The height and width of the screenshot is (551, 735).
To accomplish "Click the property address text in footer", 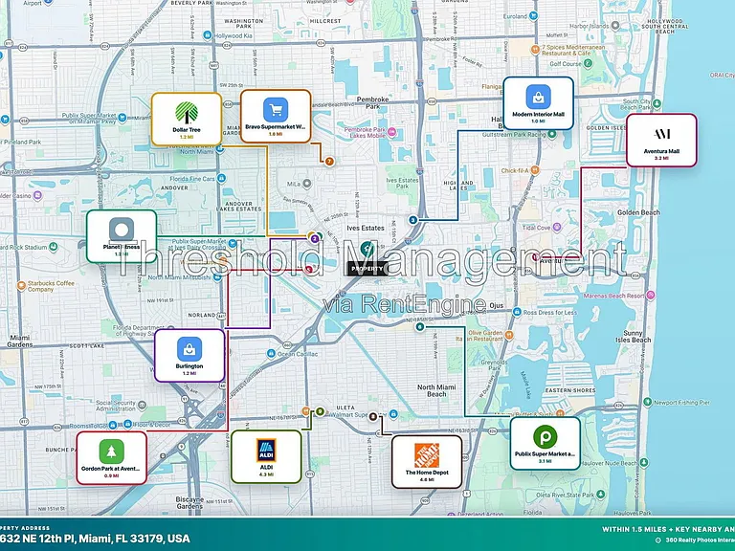I will pyautogui.click(x=95, y=539).
